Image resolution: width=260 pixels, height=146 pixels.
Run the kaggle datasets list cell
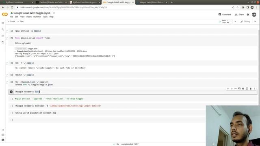[x=11, y=92]
